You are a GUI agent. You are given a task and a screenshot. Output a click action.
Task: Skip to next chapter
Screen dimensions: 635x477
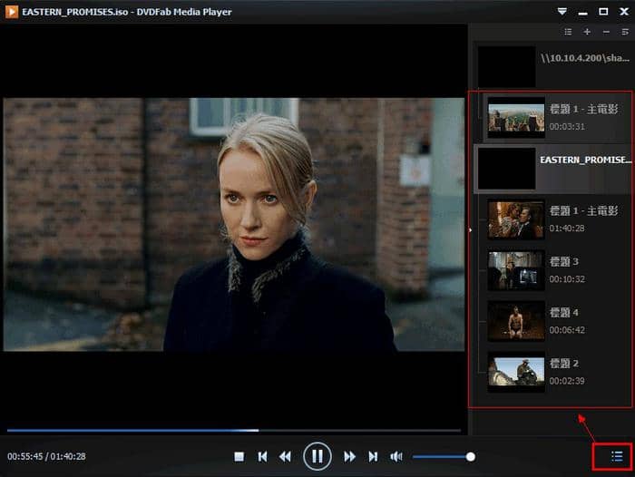coord(373,457)
